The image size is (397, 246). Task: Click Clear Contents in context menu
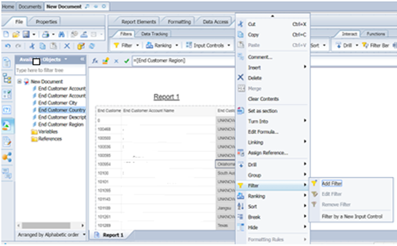pyautogui.click(x=263, y=99)
